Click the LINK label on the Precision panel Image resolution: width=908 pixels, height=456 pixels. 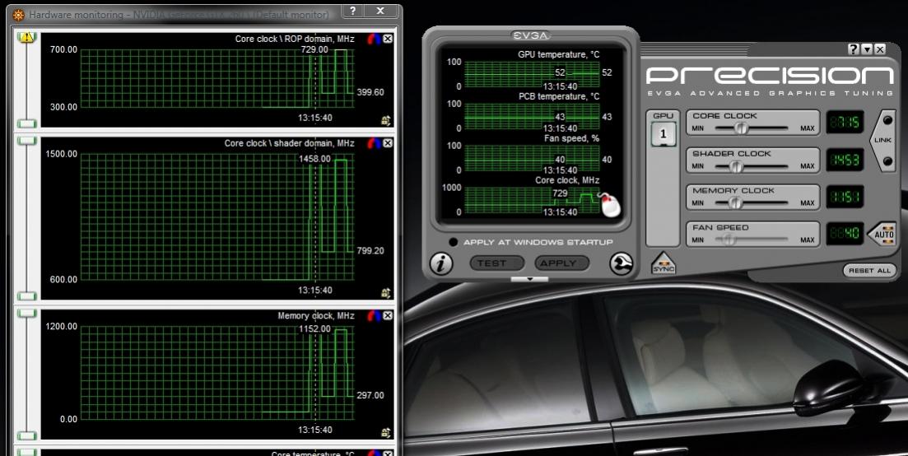(883, 140)
